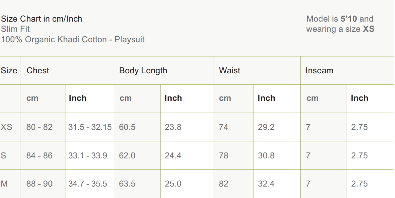Click the Waist column header

pyautogui.click(x=230, y=71)
